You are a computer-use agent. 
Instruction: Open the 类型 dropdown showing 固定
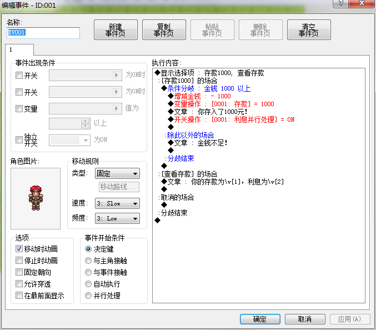(118, 173)
